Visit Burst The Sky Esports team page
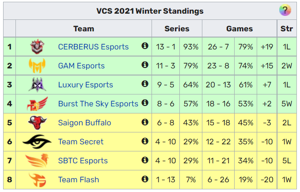Viewport: 300px width, 192px height. 98,104
